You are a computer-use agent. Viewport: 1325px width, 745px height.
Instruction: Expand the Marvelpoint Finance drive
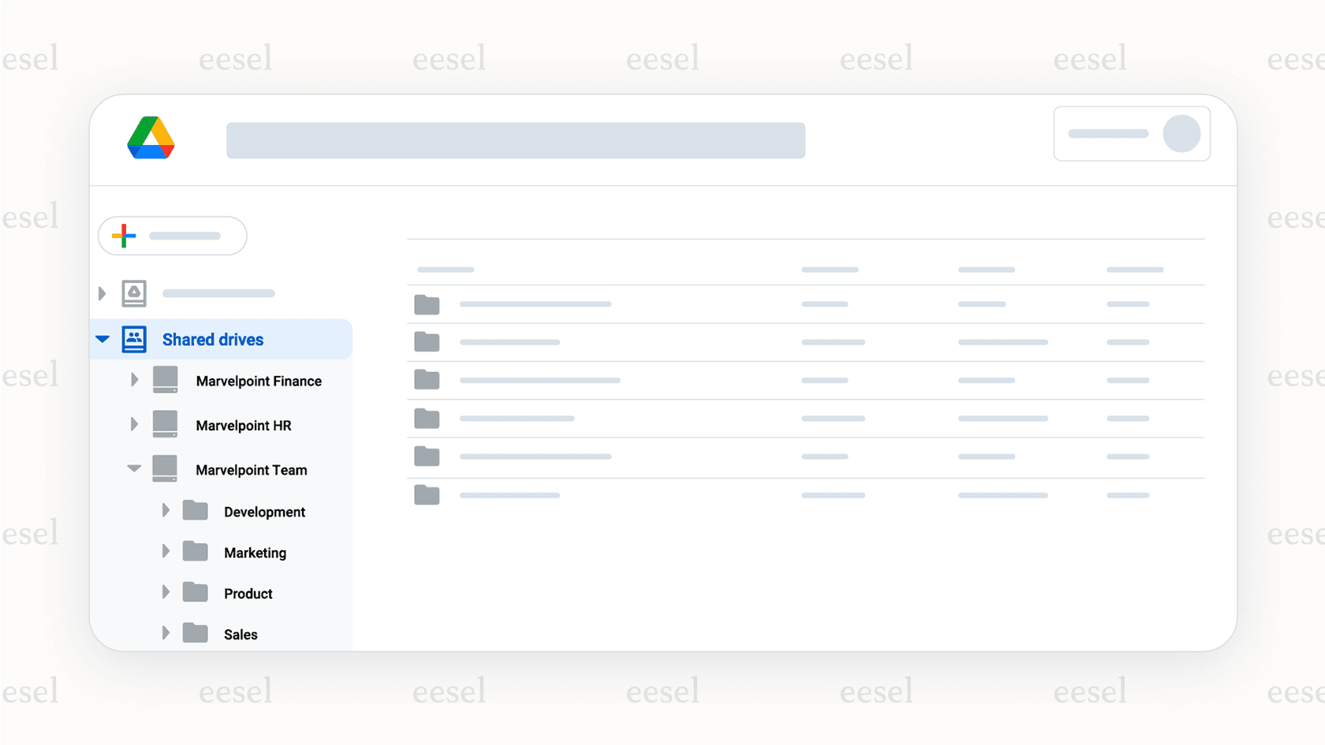tap(134, 380)
